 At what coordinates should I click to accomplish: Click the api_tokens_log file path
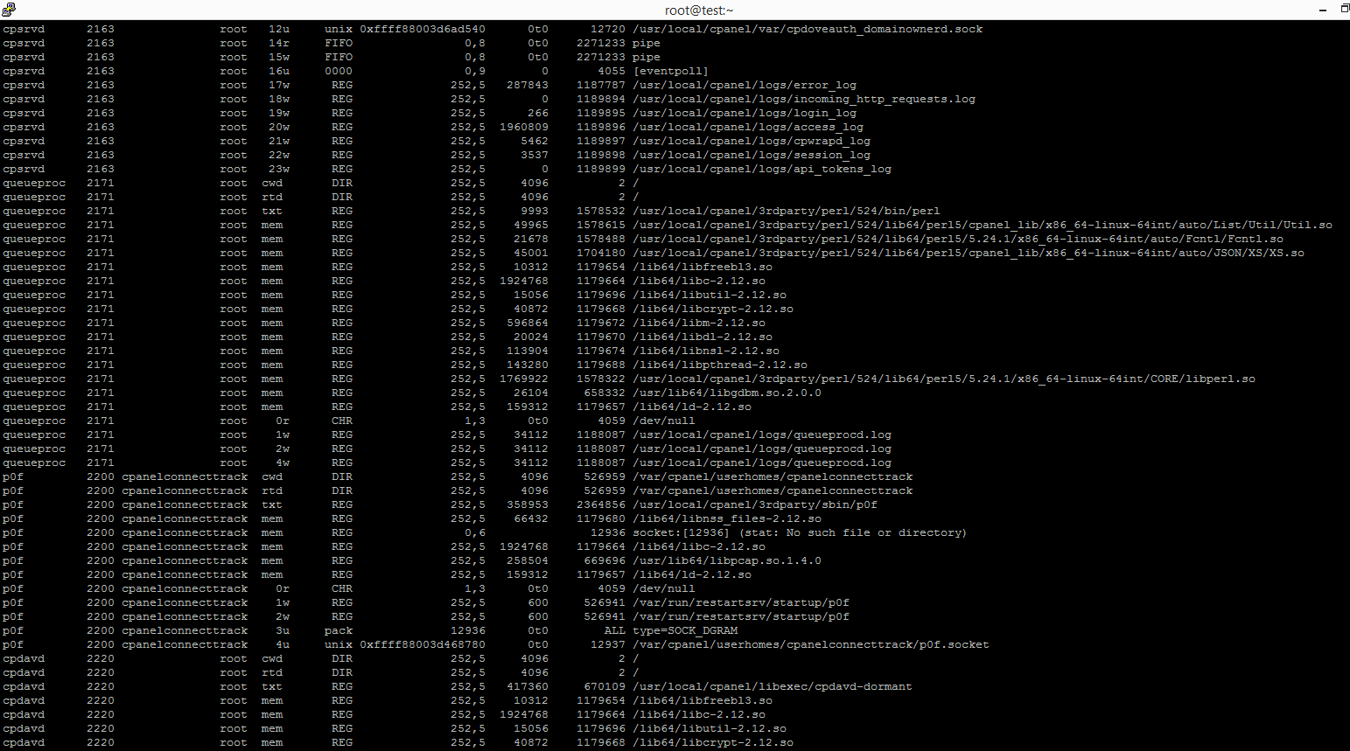tap(761, 169)
